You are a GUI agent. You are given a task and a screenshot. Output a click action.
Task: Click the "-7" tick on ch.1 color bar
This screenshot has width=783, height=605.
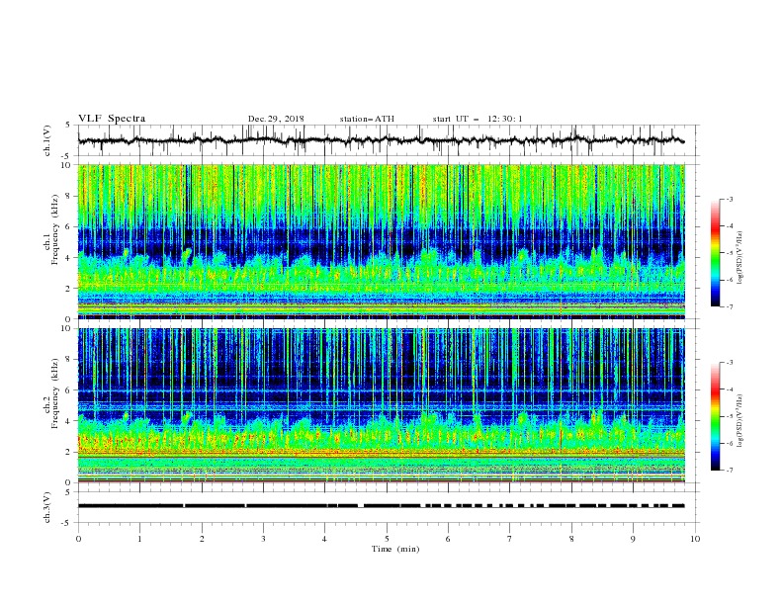tap(729, 306)
